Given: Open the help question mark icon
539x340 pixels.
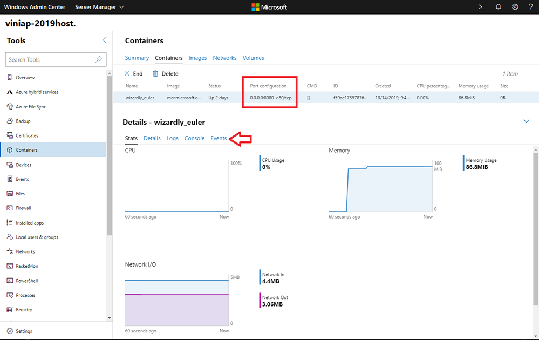Looking at the screenshot, I should point(531,7).
